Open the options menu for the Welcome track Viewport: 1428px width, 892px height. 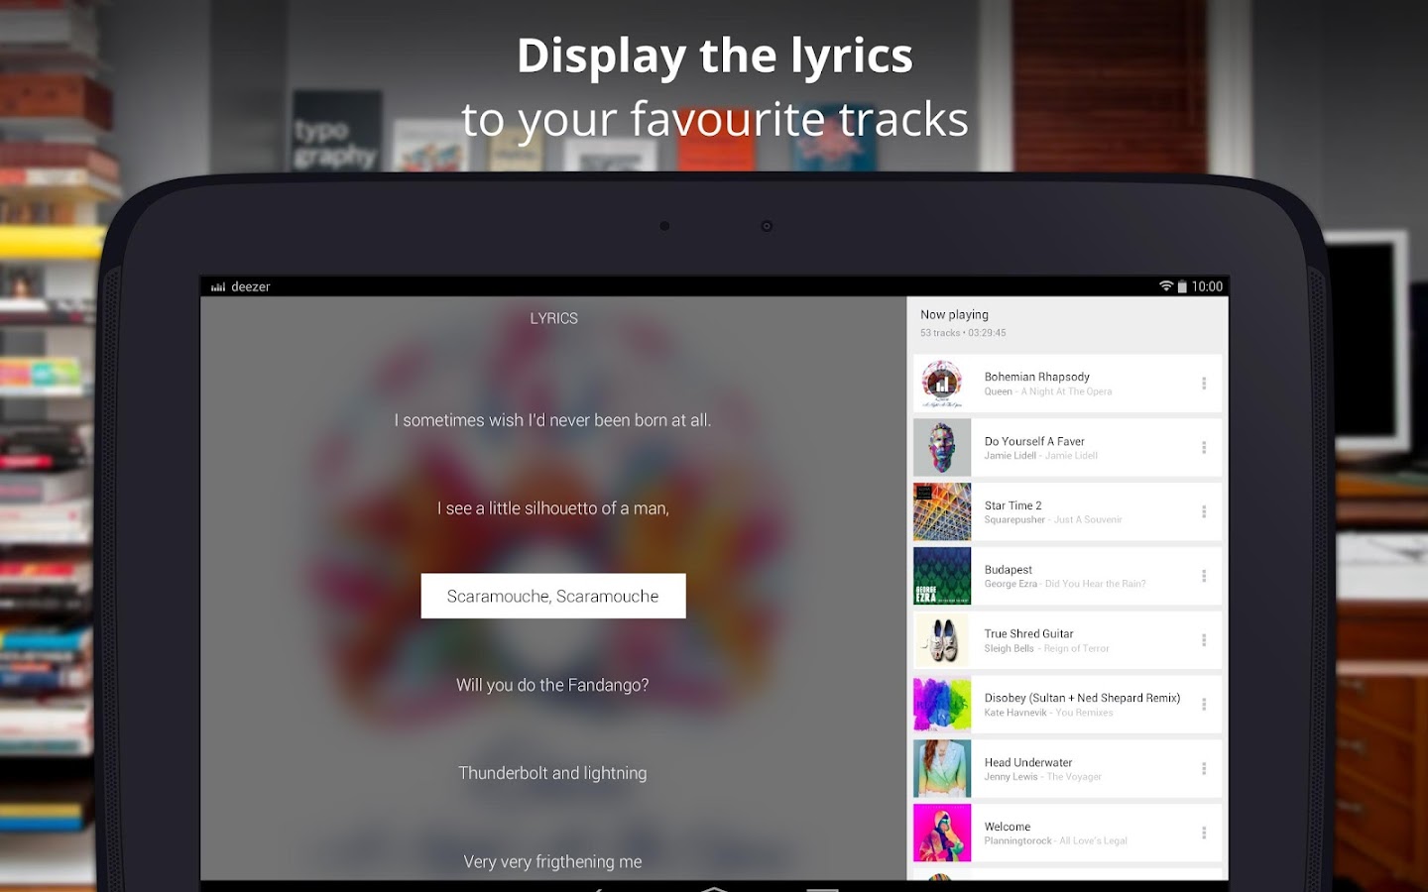pos(1205,833)
